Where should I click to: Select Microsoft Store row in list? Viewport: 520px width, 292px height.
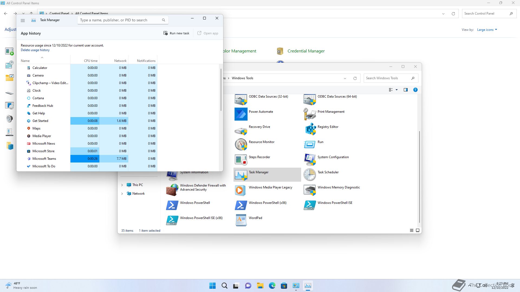(87, 151)
